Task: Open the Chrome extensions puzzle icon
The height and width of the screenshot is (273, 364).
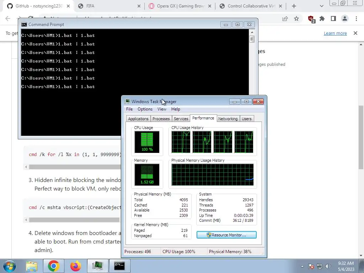Action: (x=322, y=18)
